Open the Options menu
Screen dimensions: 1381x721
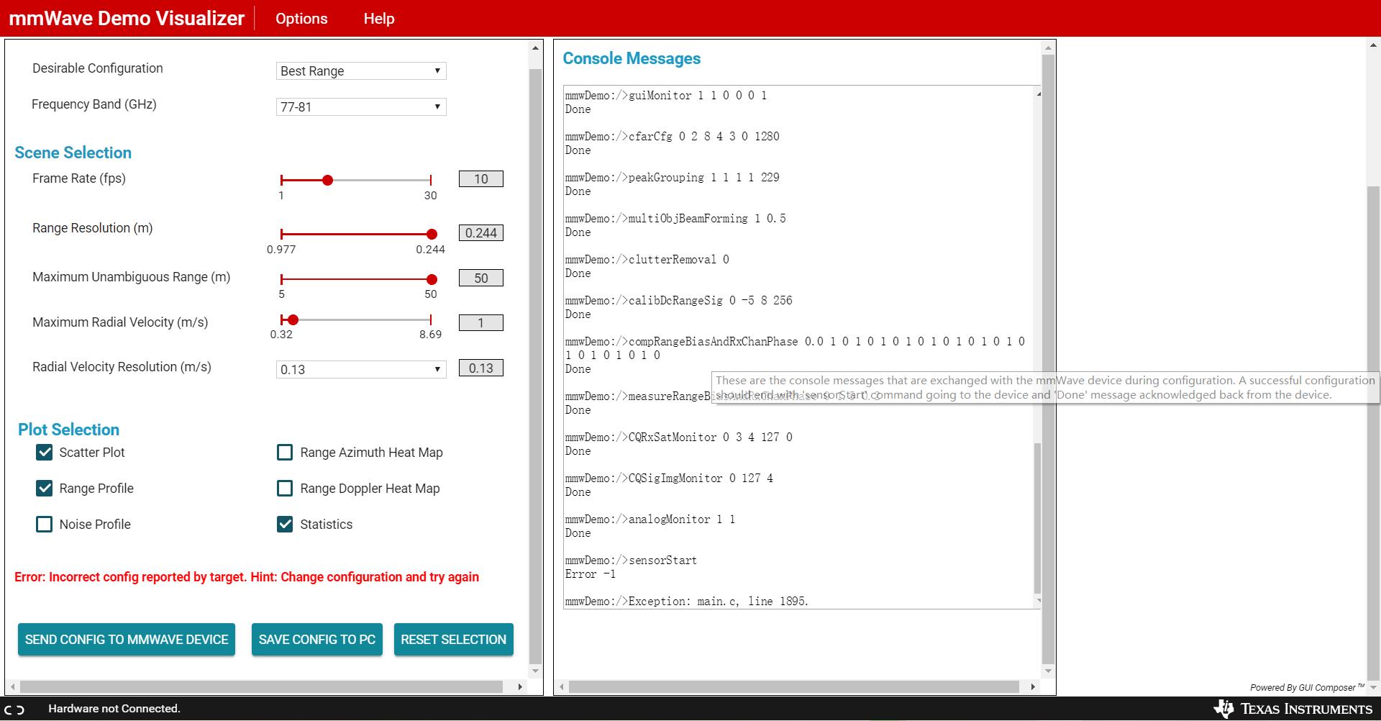[301, 19]
